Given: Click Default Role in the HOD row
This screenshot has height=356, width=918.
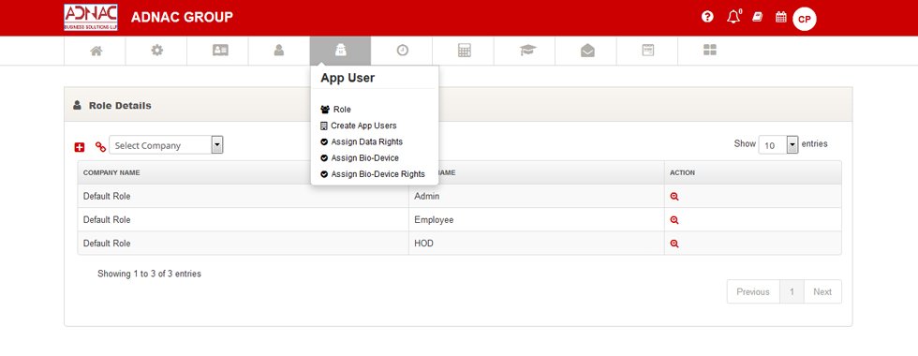Looking at the screenshot, I should [x=107, y=243].
